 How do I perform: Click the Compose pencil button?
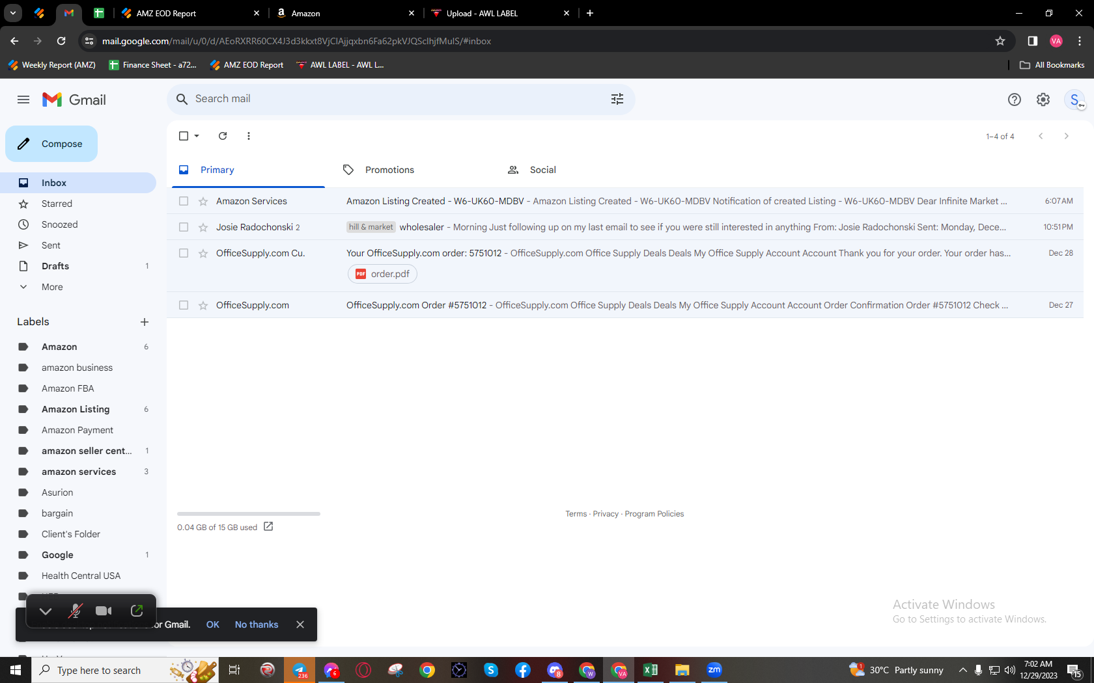[51, 144]
